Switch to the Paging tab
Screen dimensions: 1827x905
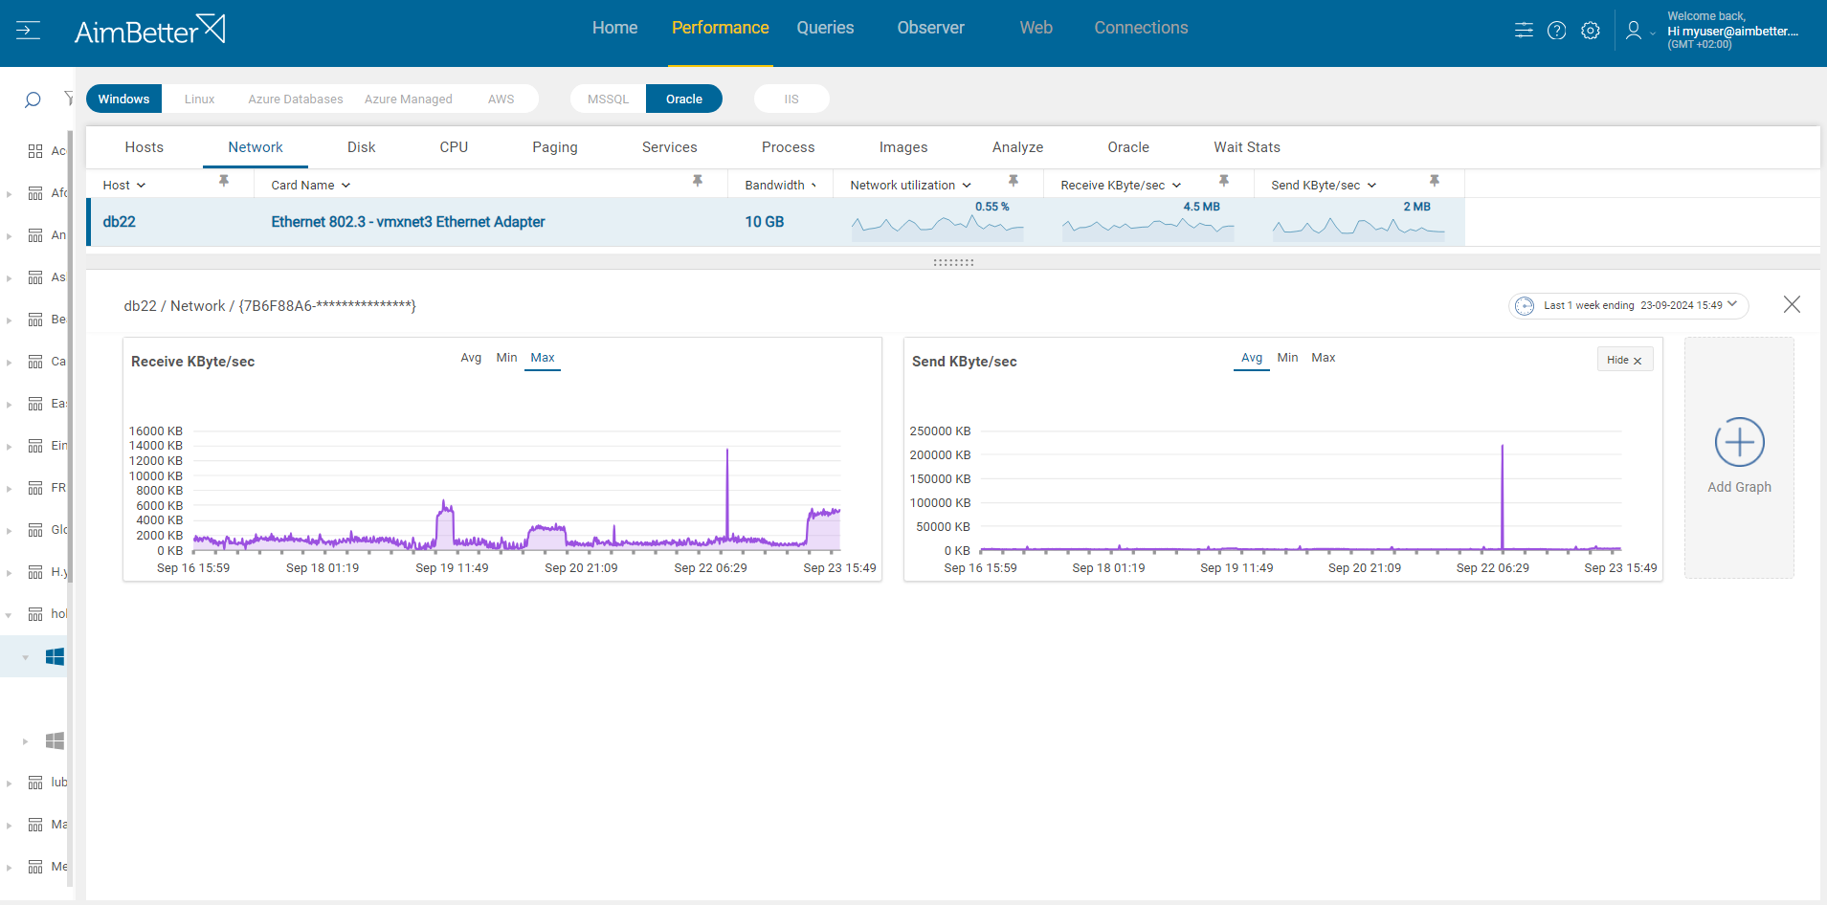(555, 147)
